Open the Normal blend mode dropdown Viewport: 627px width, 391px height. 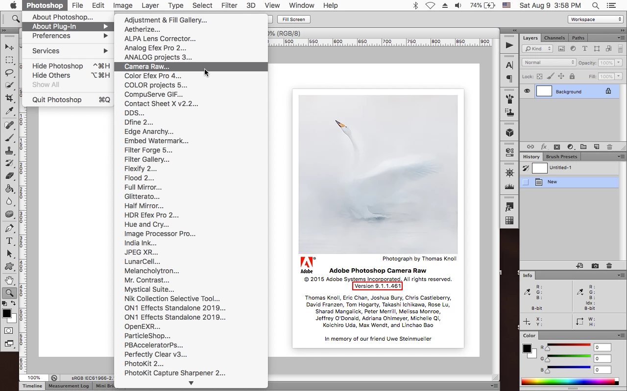(549, 63)
